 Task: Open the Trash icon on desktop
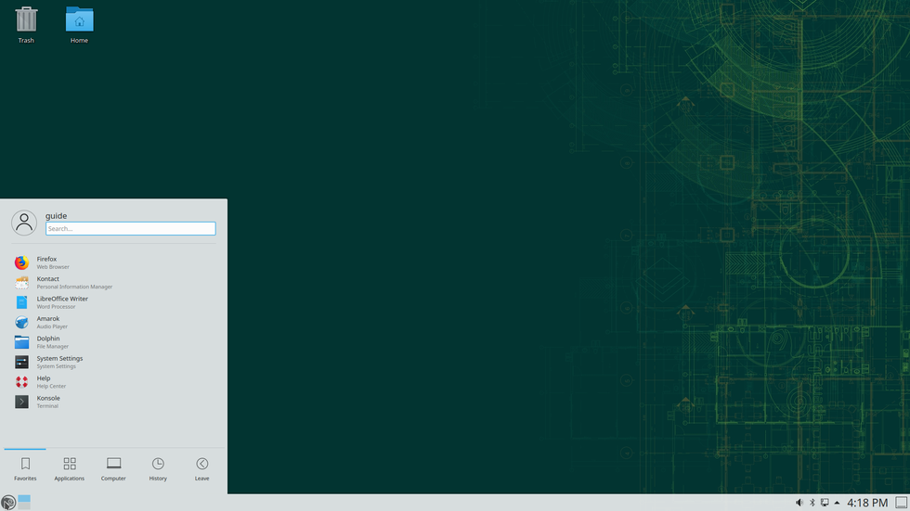tap(26, 24)
